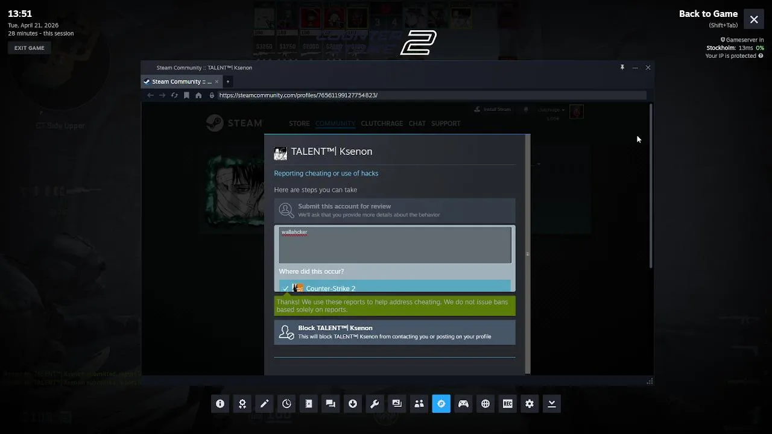Open the achievements ribbon icon
This screenshot has width=772, height=434.
coord(242,404)
